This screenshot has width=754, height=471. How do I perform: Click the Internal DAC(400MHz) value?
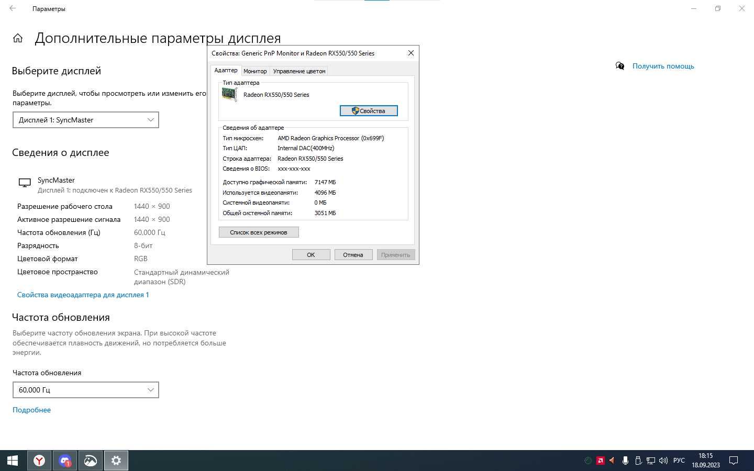click(x=306, y=148)
